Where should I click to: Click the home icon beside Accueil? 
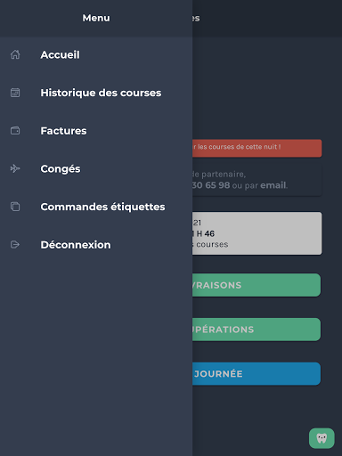pyautogui.click(x=15, y=54)
